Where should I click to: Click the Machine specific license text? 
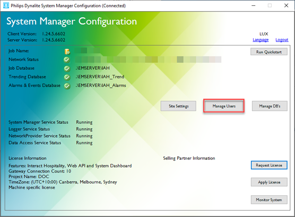tap(32, 187)
